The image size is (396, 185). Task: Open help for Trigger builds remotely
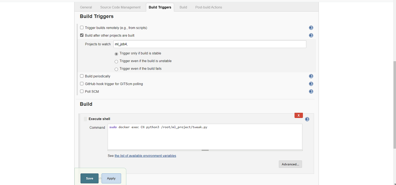click(x=311, y=28)
